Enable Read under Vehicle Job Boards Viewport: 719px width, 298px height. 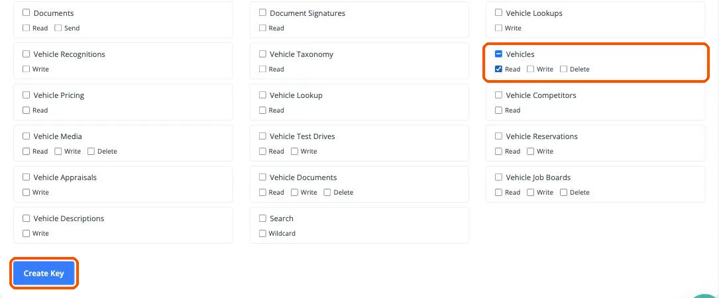coord(498,193)
